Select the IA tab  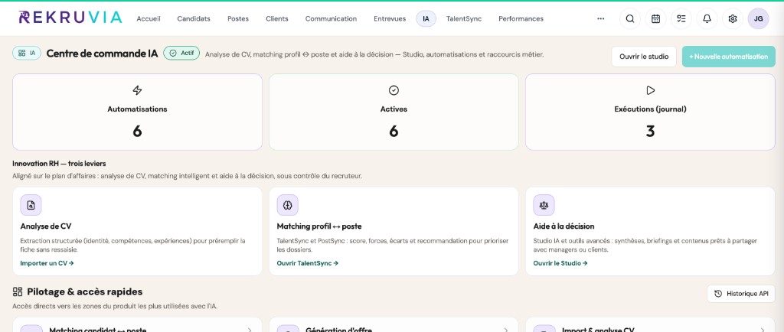426,19
